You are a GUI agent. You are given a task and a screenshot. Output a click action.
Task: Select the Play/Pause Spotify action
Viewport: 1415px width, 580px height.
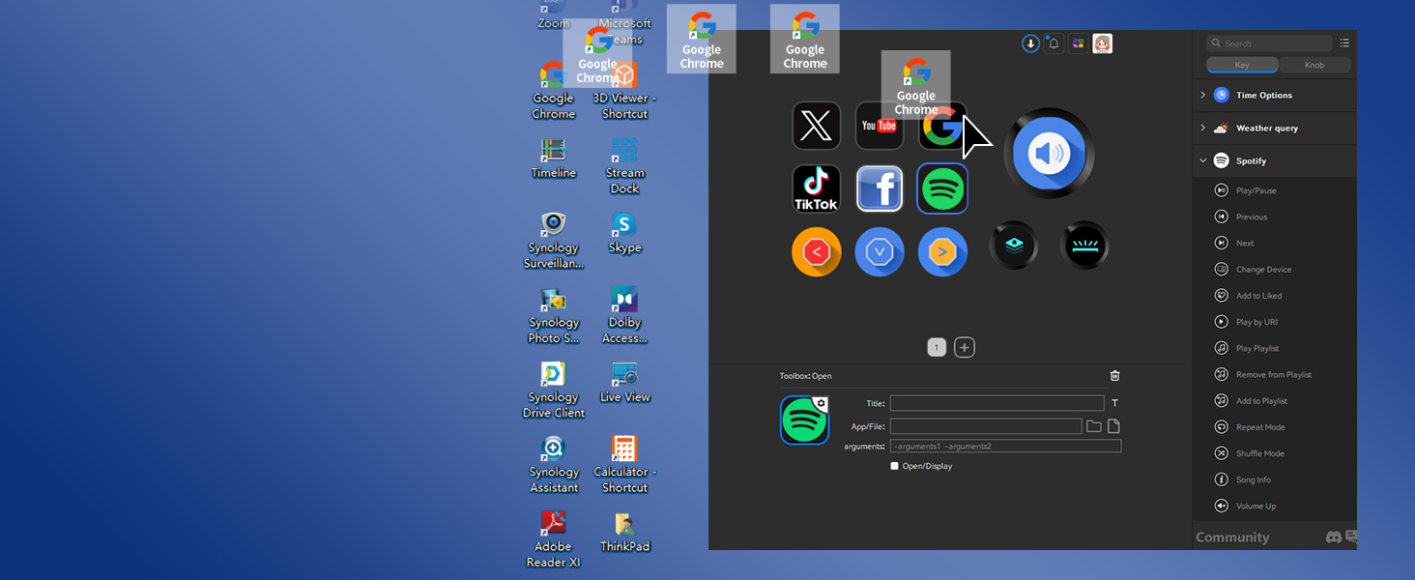1256,190
